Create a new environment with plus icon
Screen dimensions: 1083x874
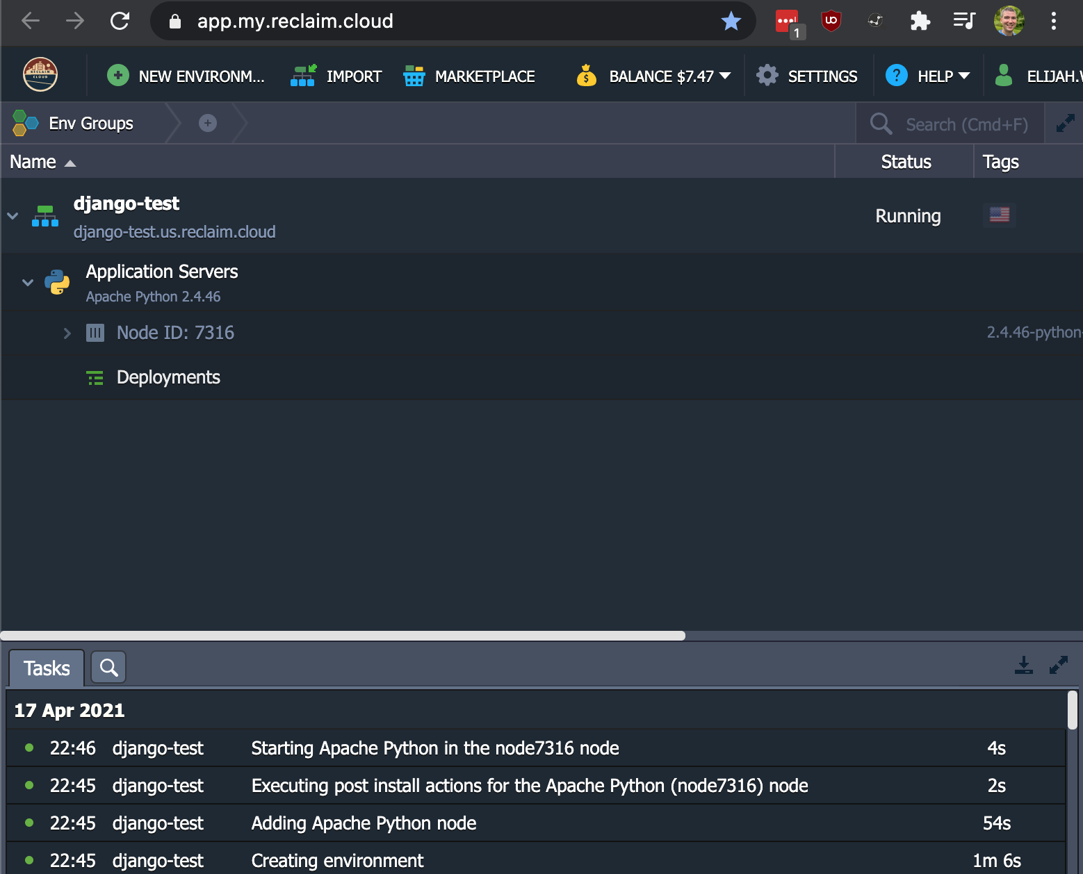[x=186, y=76]
